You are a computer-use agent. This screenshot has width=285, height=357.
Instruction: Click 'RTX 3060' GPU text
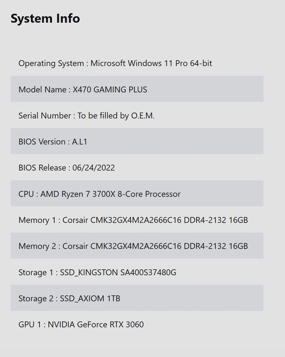tap(127, 325)
